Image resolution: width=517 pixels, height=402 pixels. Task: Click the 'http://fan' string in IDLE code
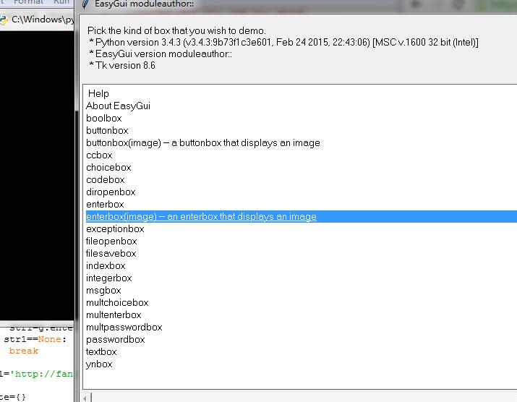pos(42,374)
